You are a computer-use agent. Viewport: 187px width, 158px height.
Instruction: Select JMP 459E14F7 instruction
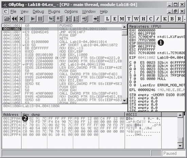pyautogui.click(x=72, y=32)
